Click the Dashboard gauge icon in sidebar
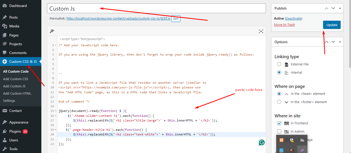 pos(5,6)
